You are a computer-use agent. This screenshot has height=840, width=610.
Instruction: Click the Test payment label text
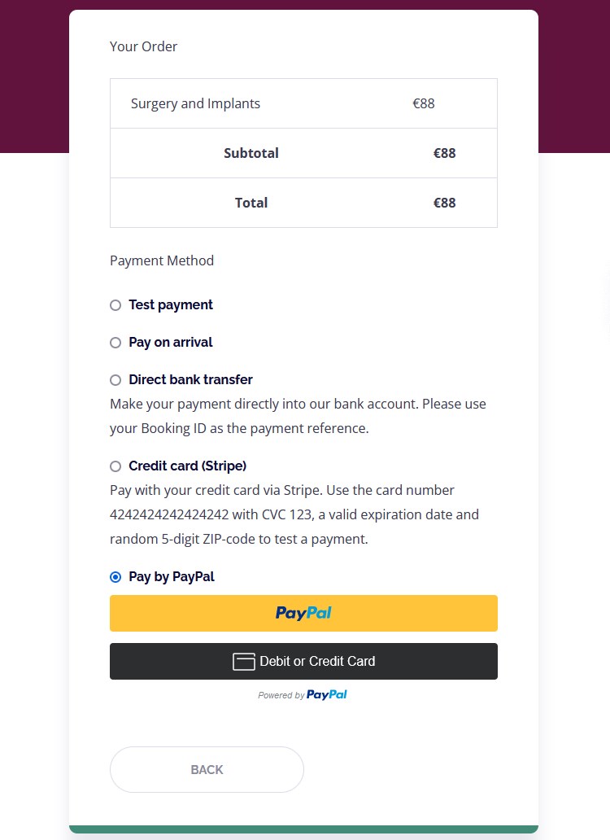pyautogui.click(x=171, y=304)
